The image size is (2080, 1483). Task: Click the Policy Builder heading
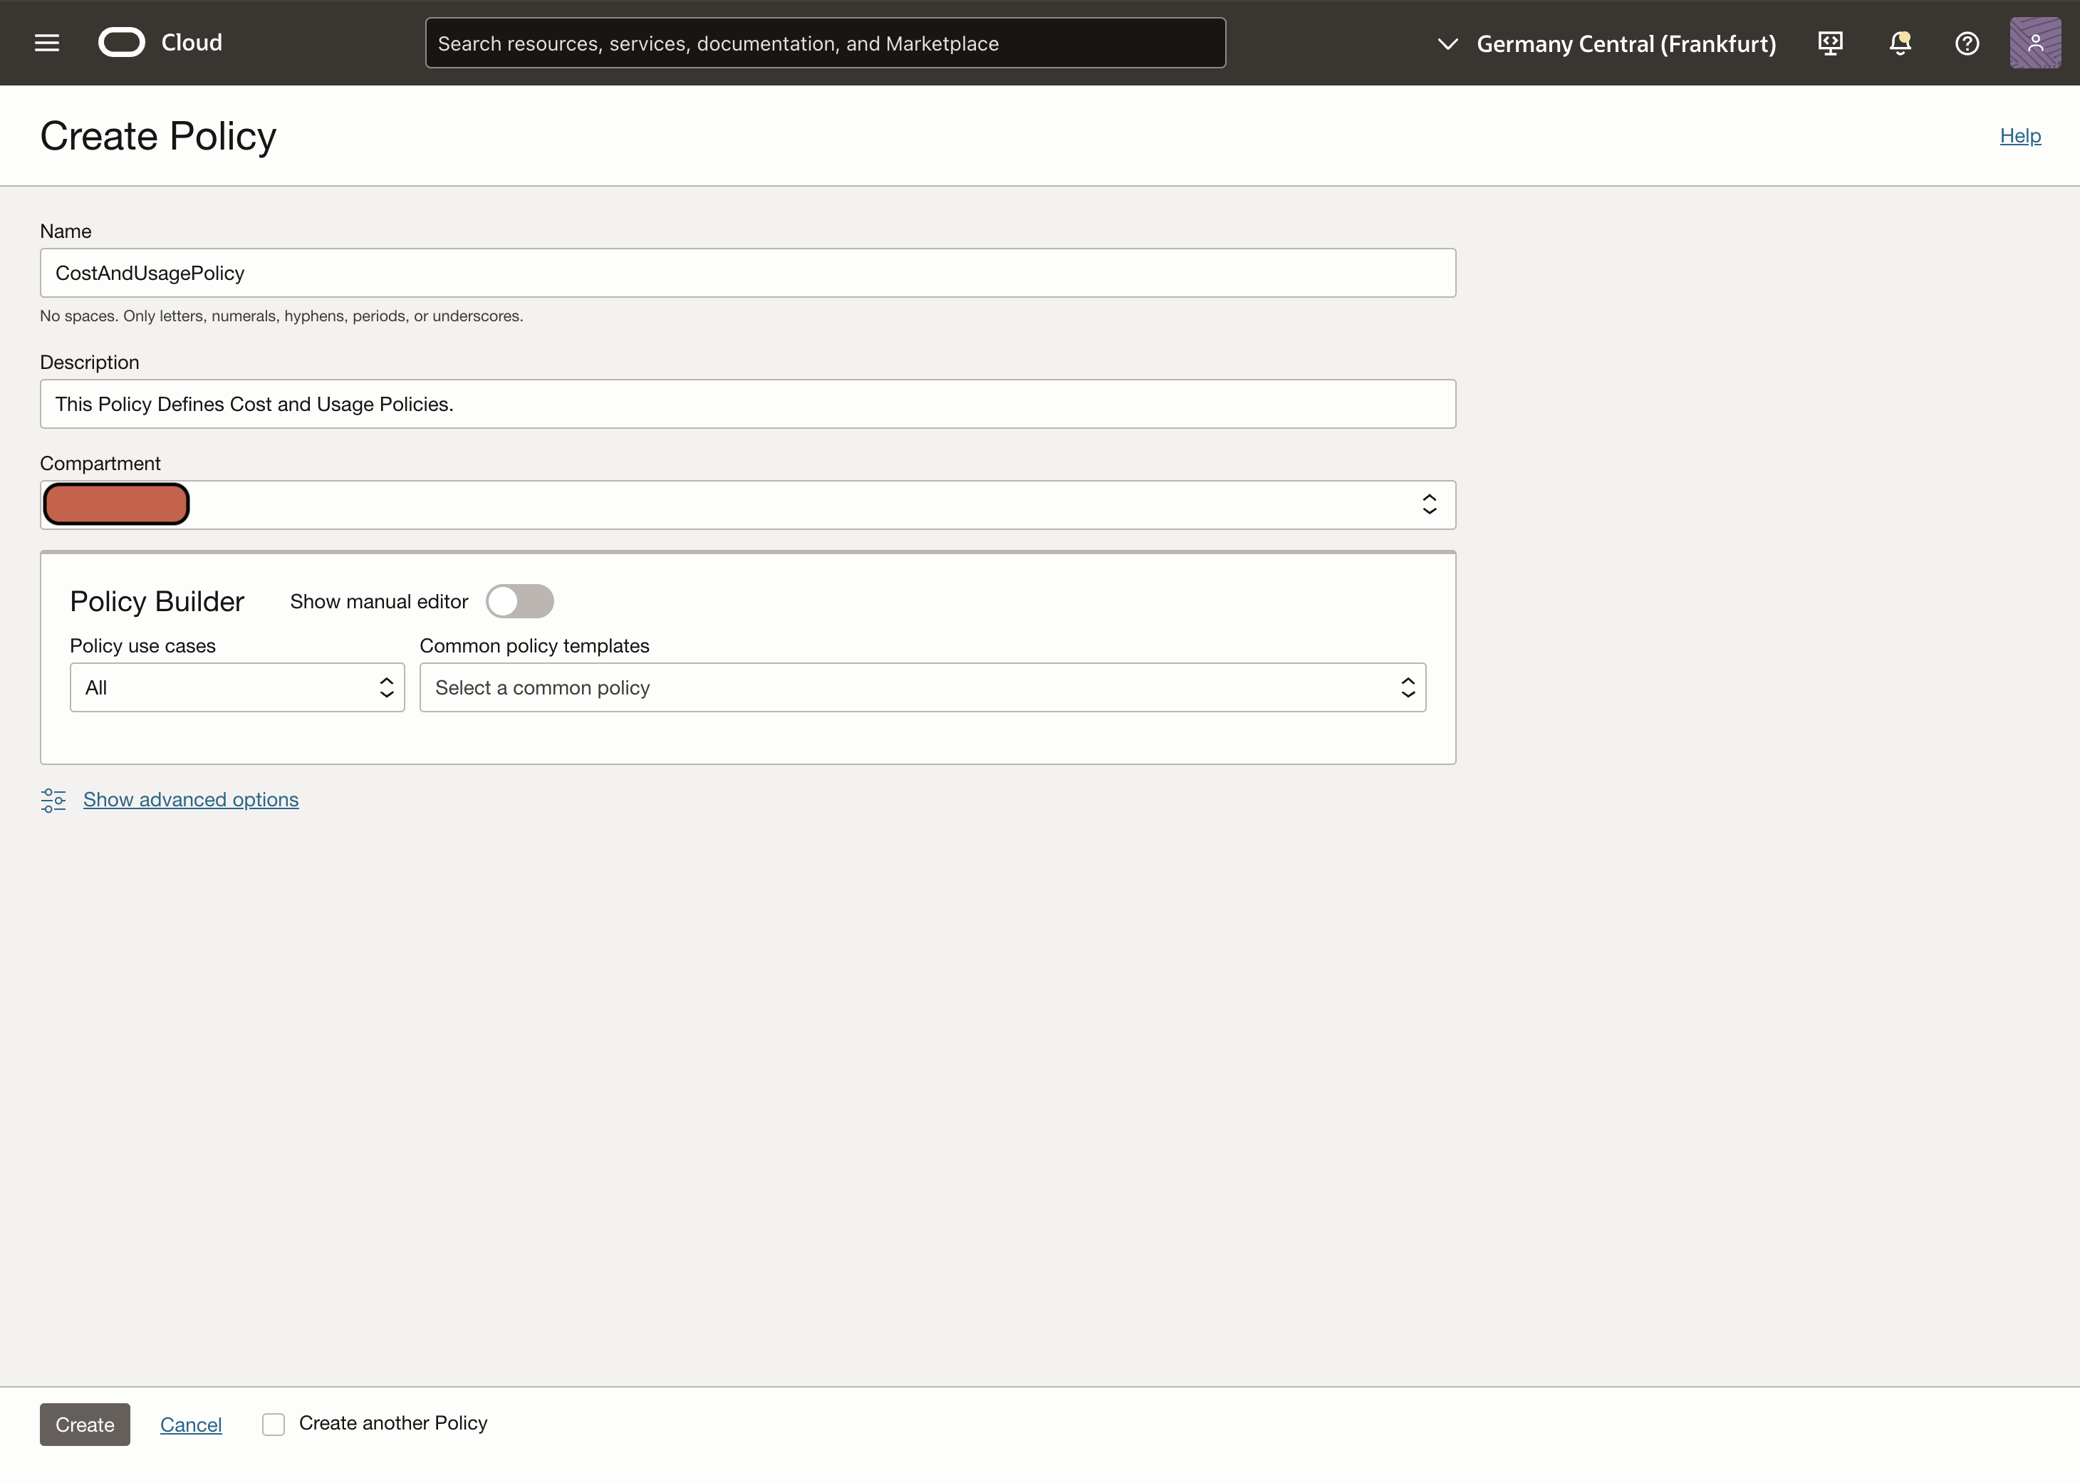(x=157, y=601)
